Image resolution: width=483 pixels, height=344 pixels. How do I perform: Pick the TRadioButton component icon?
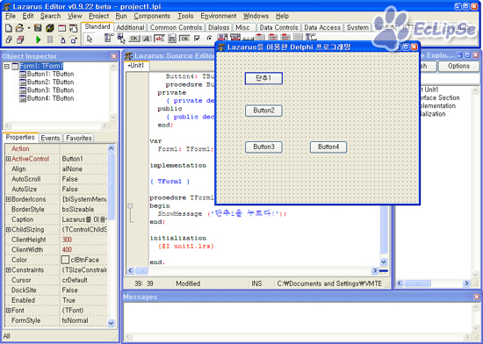[x=210, y=39]
